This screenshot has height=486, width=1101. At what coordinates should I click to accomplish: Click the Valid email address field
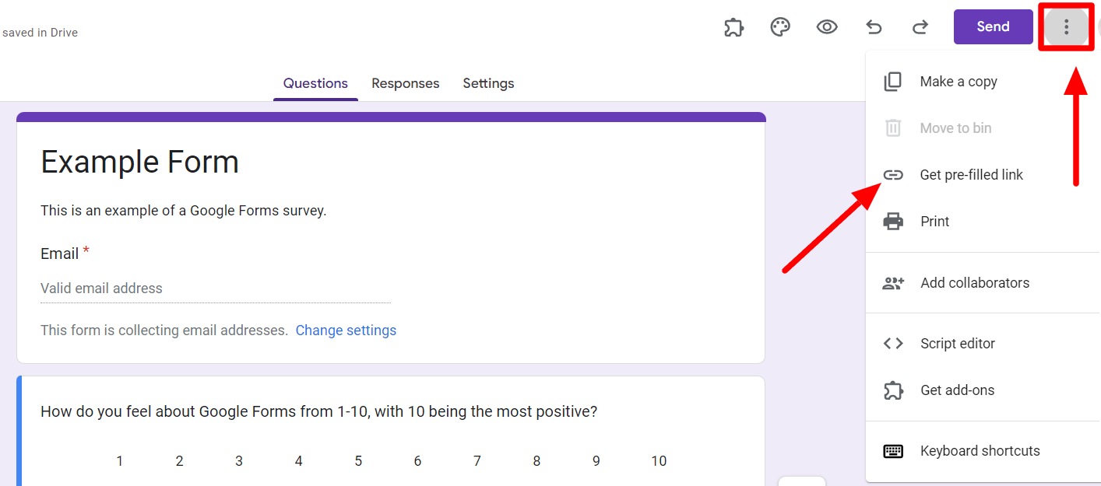(x=216, y=288)
